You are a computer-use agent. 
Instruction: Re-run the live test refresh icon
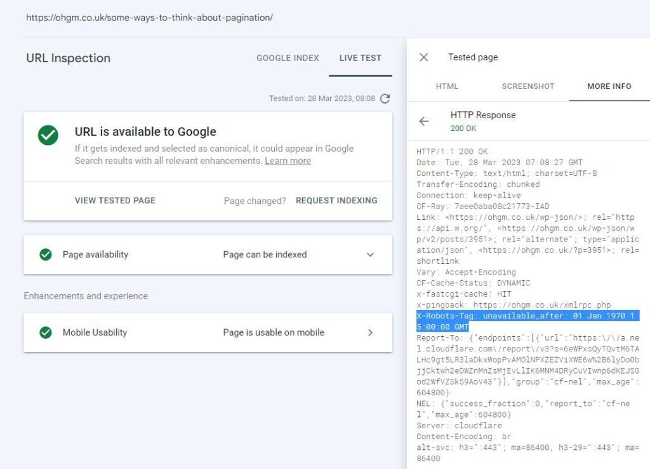pos(385,99)
